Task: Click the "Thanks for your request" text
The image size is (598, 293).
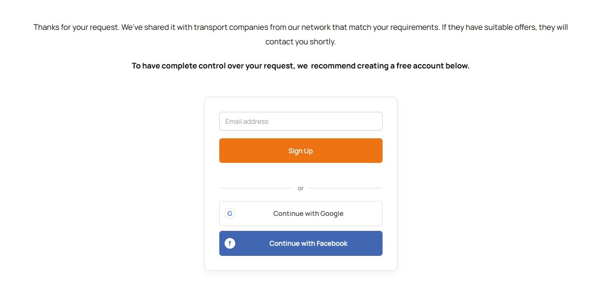Action: [76, 27]
